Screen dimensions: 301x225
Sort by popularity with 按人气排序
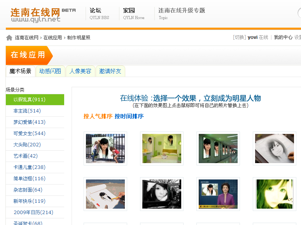[98, 116]
